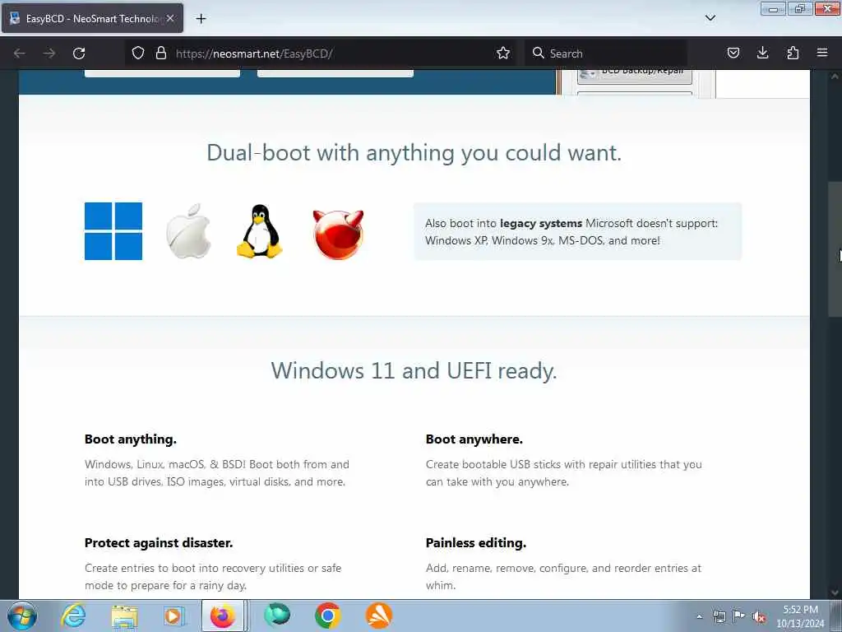842x632 pixels.
Task: Click the scrollbar up arrow
Action: pyautogui.click(x=835, y=77)
